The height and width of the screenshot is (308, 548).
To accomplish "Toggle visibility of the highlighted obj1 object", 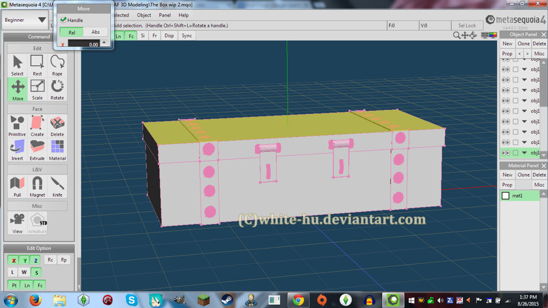I will pyautogui.click(x=505, y=153).
